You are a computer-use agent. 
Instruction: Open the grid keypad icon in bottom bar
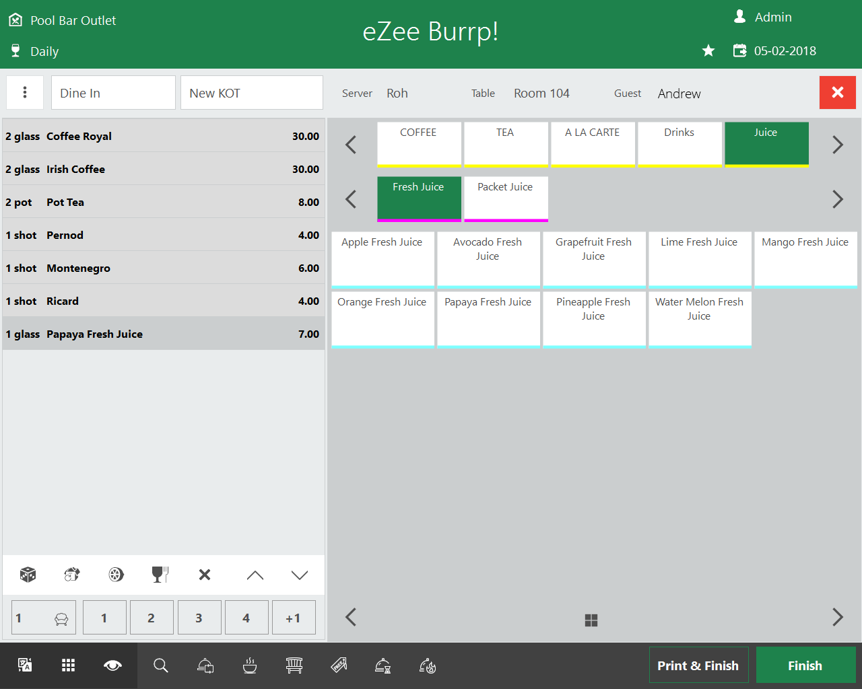[x=68, y=665]
